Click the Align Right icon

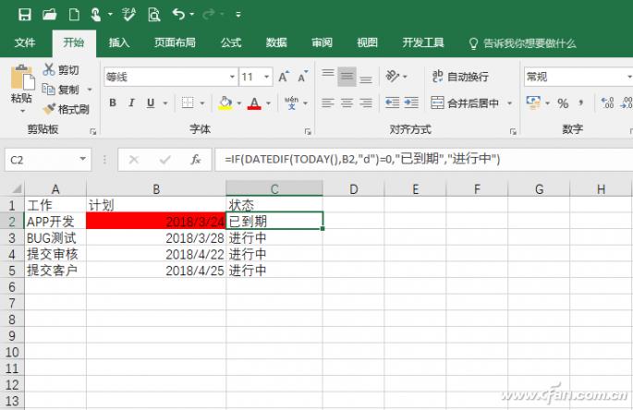(366, 102)
